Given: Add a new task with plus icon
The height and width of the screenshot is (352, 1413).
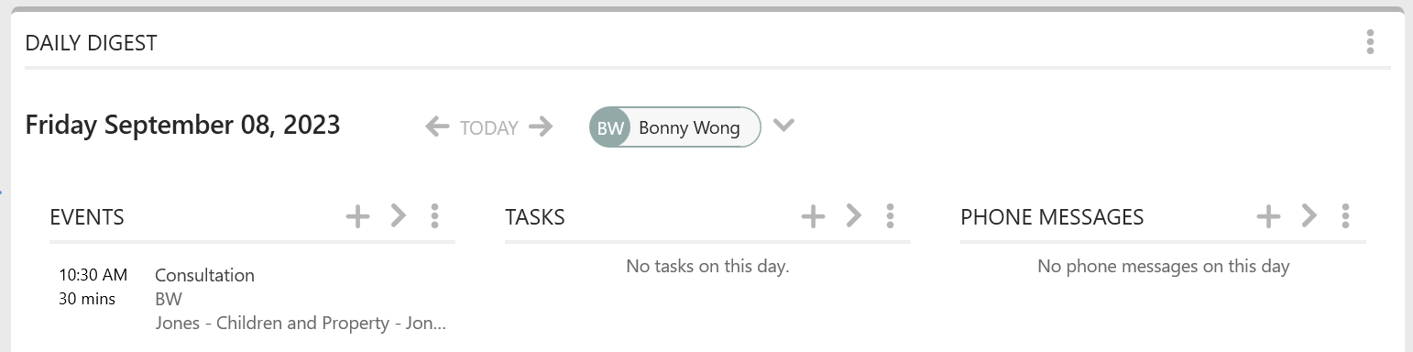Looking at the screenshot, I should [813, 216].
